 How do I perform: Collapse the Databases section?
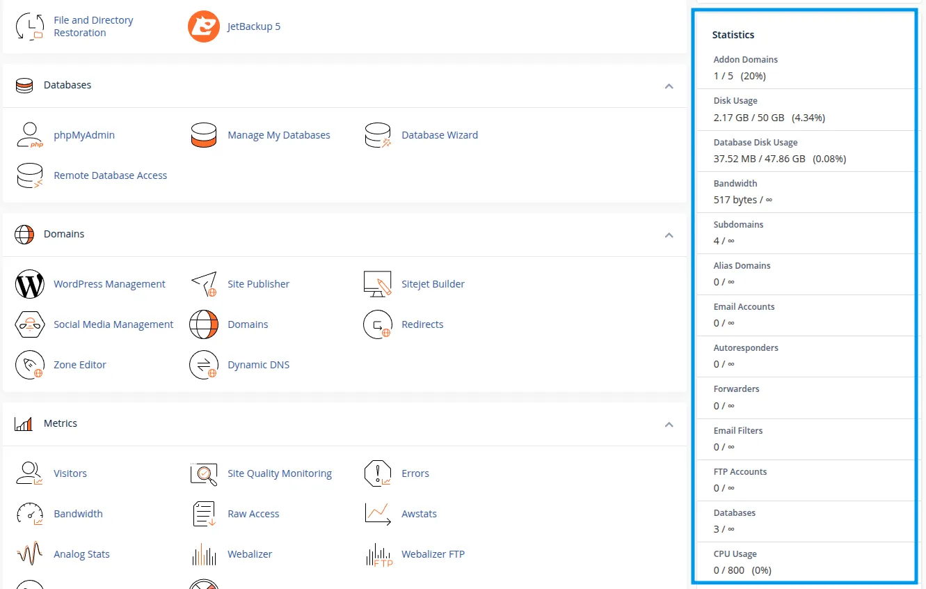tap(669, 86)
